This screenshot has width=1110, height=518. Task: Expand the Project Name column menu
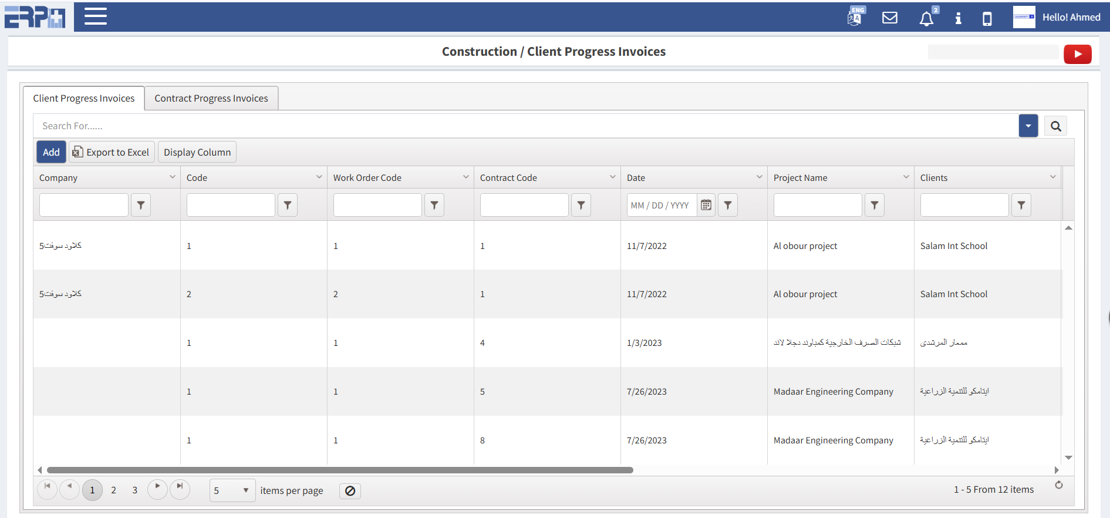pyautogui.click(x=906, y=177)
